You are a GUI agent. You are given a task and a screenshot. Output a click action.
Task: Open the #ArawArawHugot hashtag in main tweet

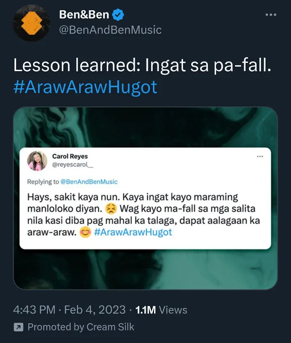(x=85, y=87)
